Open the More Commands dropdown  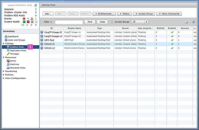(x=169, y=14)
